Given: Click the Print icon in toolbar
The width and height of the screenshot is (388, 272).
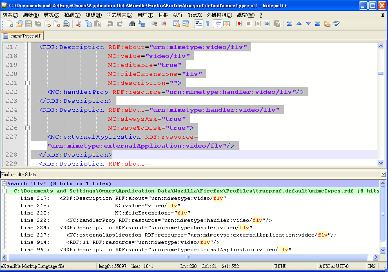Looking at the screenshot, I should pyautogui.click(x=66, y=24).
